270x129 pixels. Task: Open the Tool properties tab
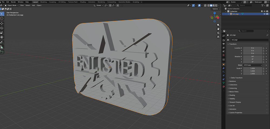click(224, 36)
